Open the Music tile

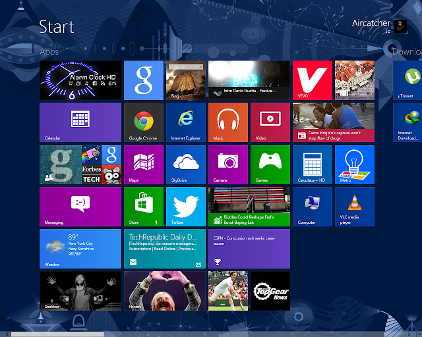coord(228,122)
